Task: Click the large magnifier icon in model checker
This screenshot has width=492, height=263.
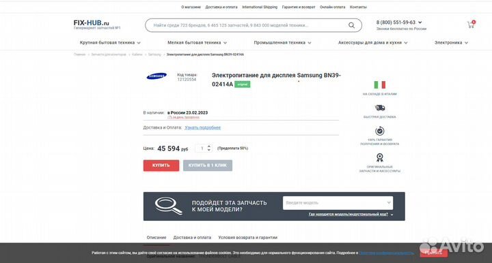Action: (x=169, y=206)
